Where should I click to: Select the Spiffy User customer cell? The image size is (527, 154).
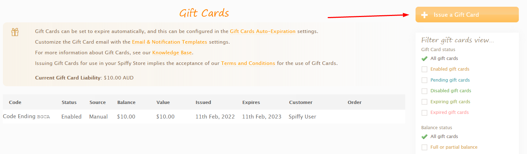click(302, 116)
